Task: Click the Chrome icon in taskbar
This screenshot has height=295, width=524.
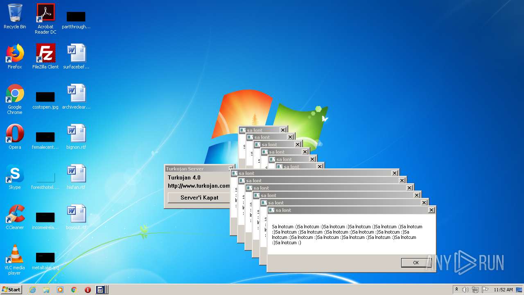Action: [74, 290]
